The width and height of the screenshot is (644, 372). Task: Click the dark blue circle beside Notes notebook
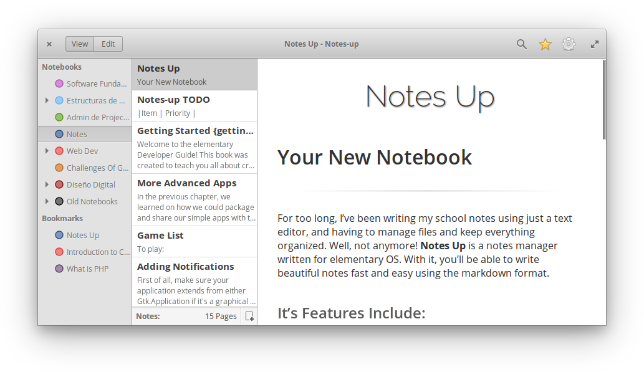[x=59, y=134]
